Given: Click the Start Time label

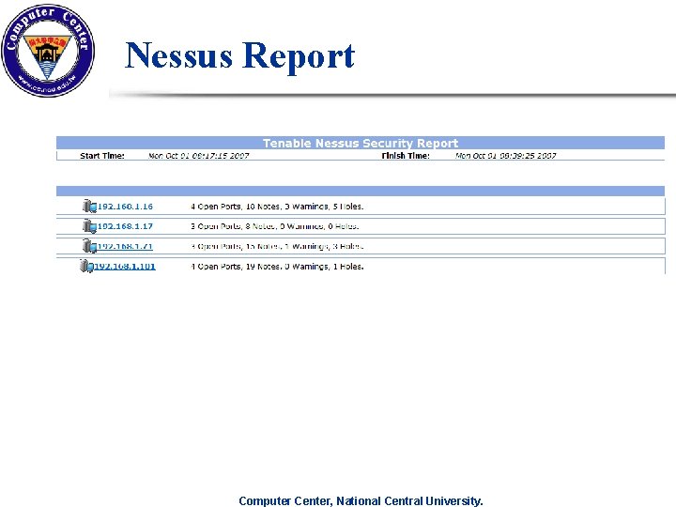Looking at the screenshot, I should (x=102, y=156).
